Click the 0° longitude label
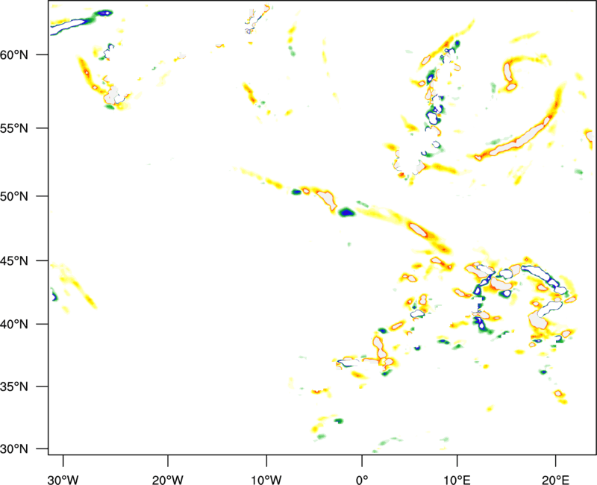Image resolution: width=597 pixels, height=485 pixels. (362, 480)
